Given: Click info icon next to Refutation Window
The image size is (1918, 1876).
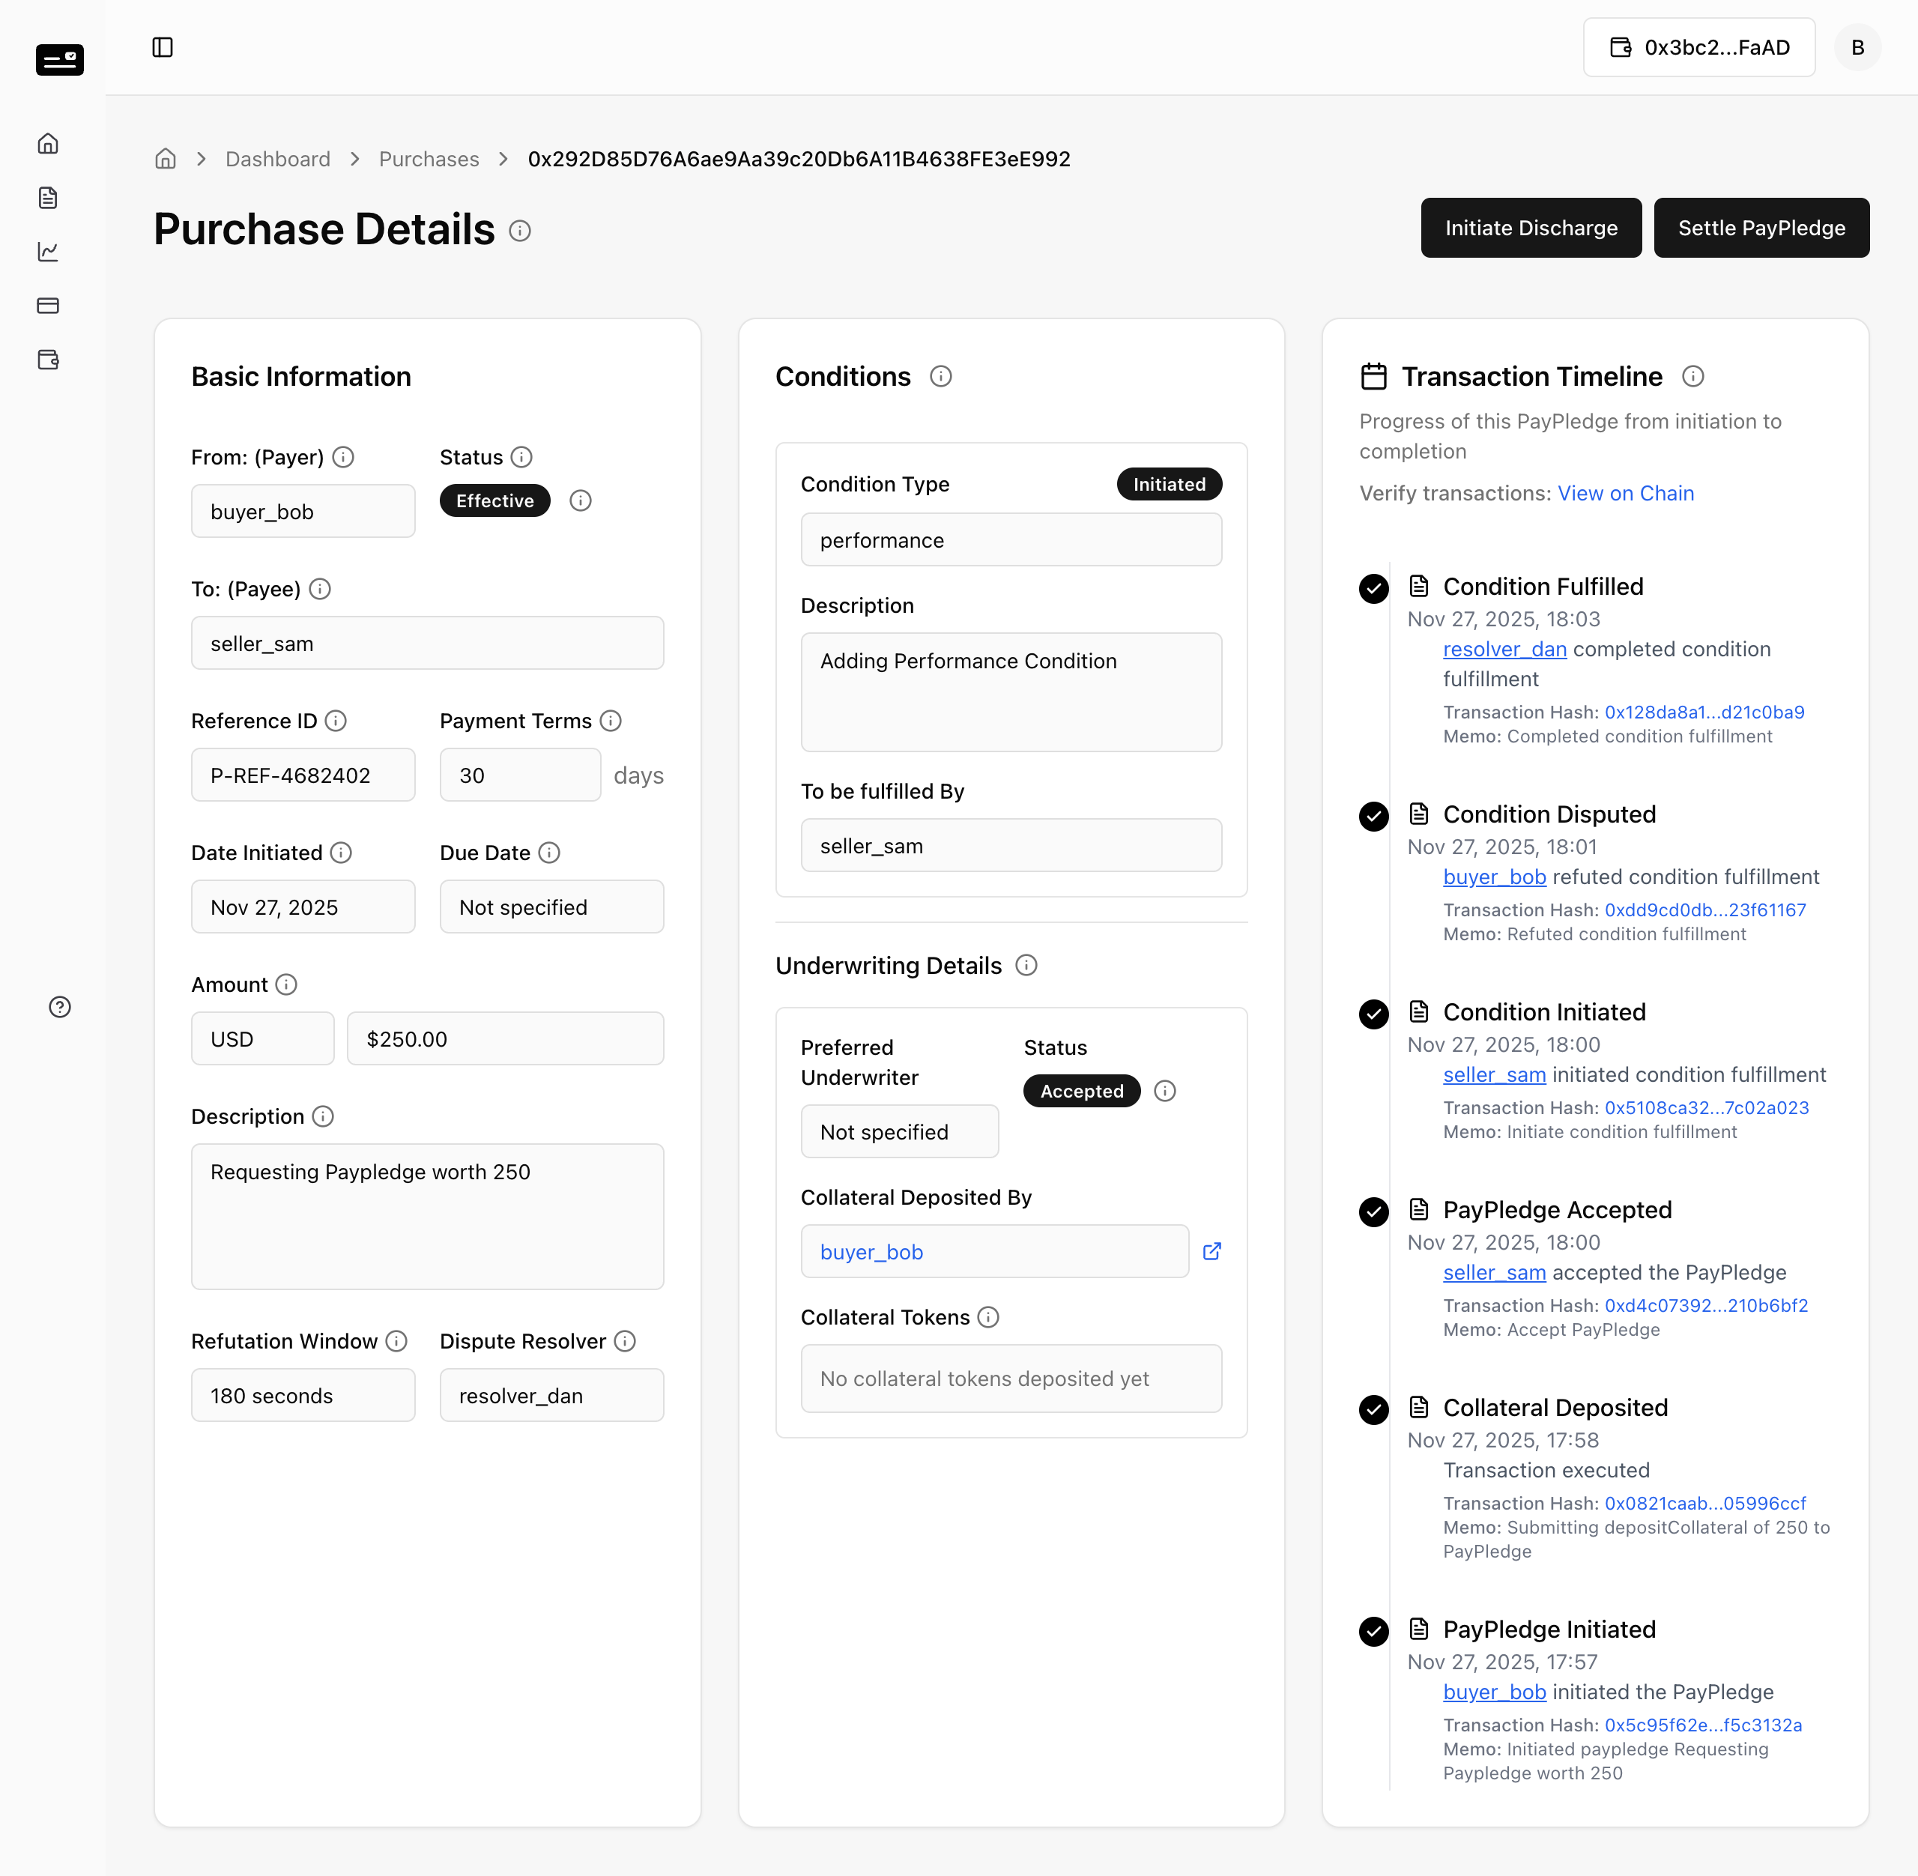Looking at the screenshot, I should 397,1341.
